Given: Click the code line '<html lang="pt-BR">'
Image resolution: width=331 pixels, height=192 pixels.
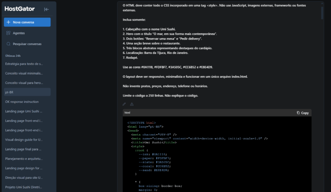Looking at the screenshot, I should [x=145, y=127].
